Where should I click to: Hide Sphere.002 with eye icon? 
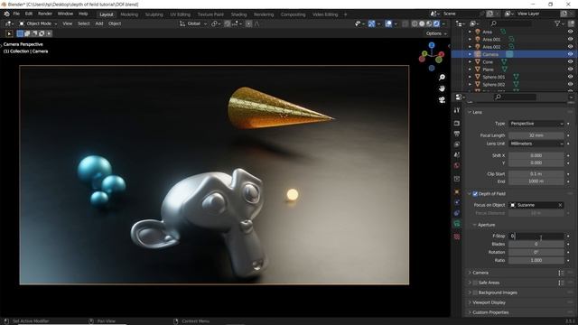(x=570, y=84)
